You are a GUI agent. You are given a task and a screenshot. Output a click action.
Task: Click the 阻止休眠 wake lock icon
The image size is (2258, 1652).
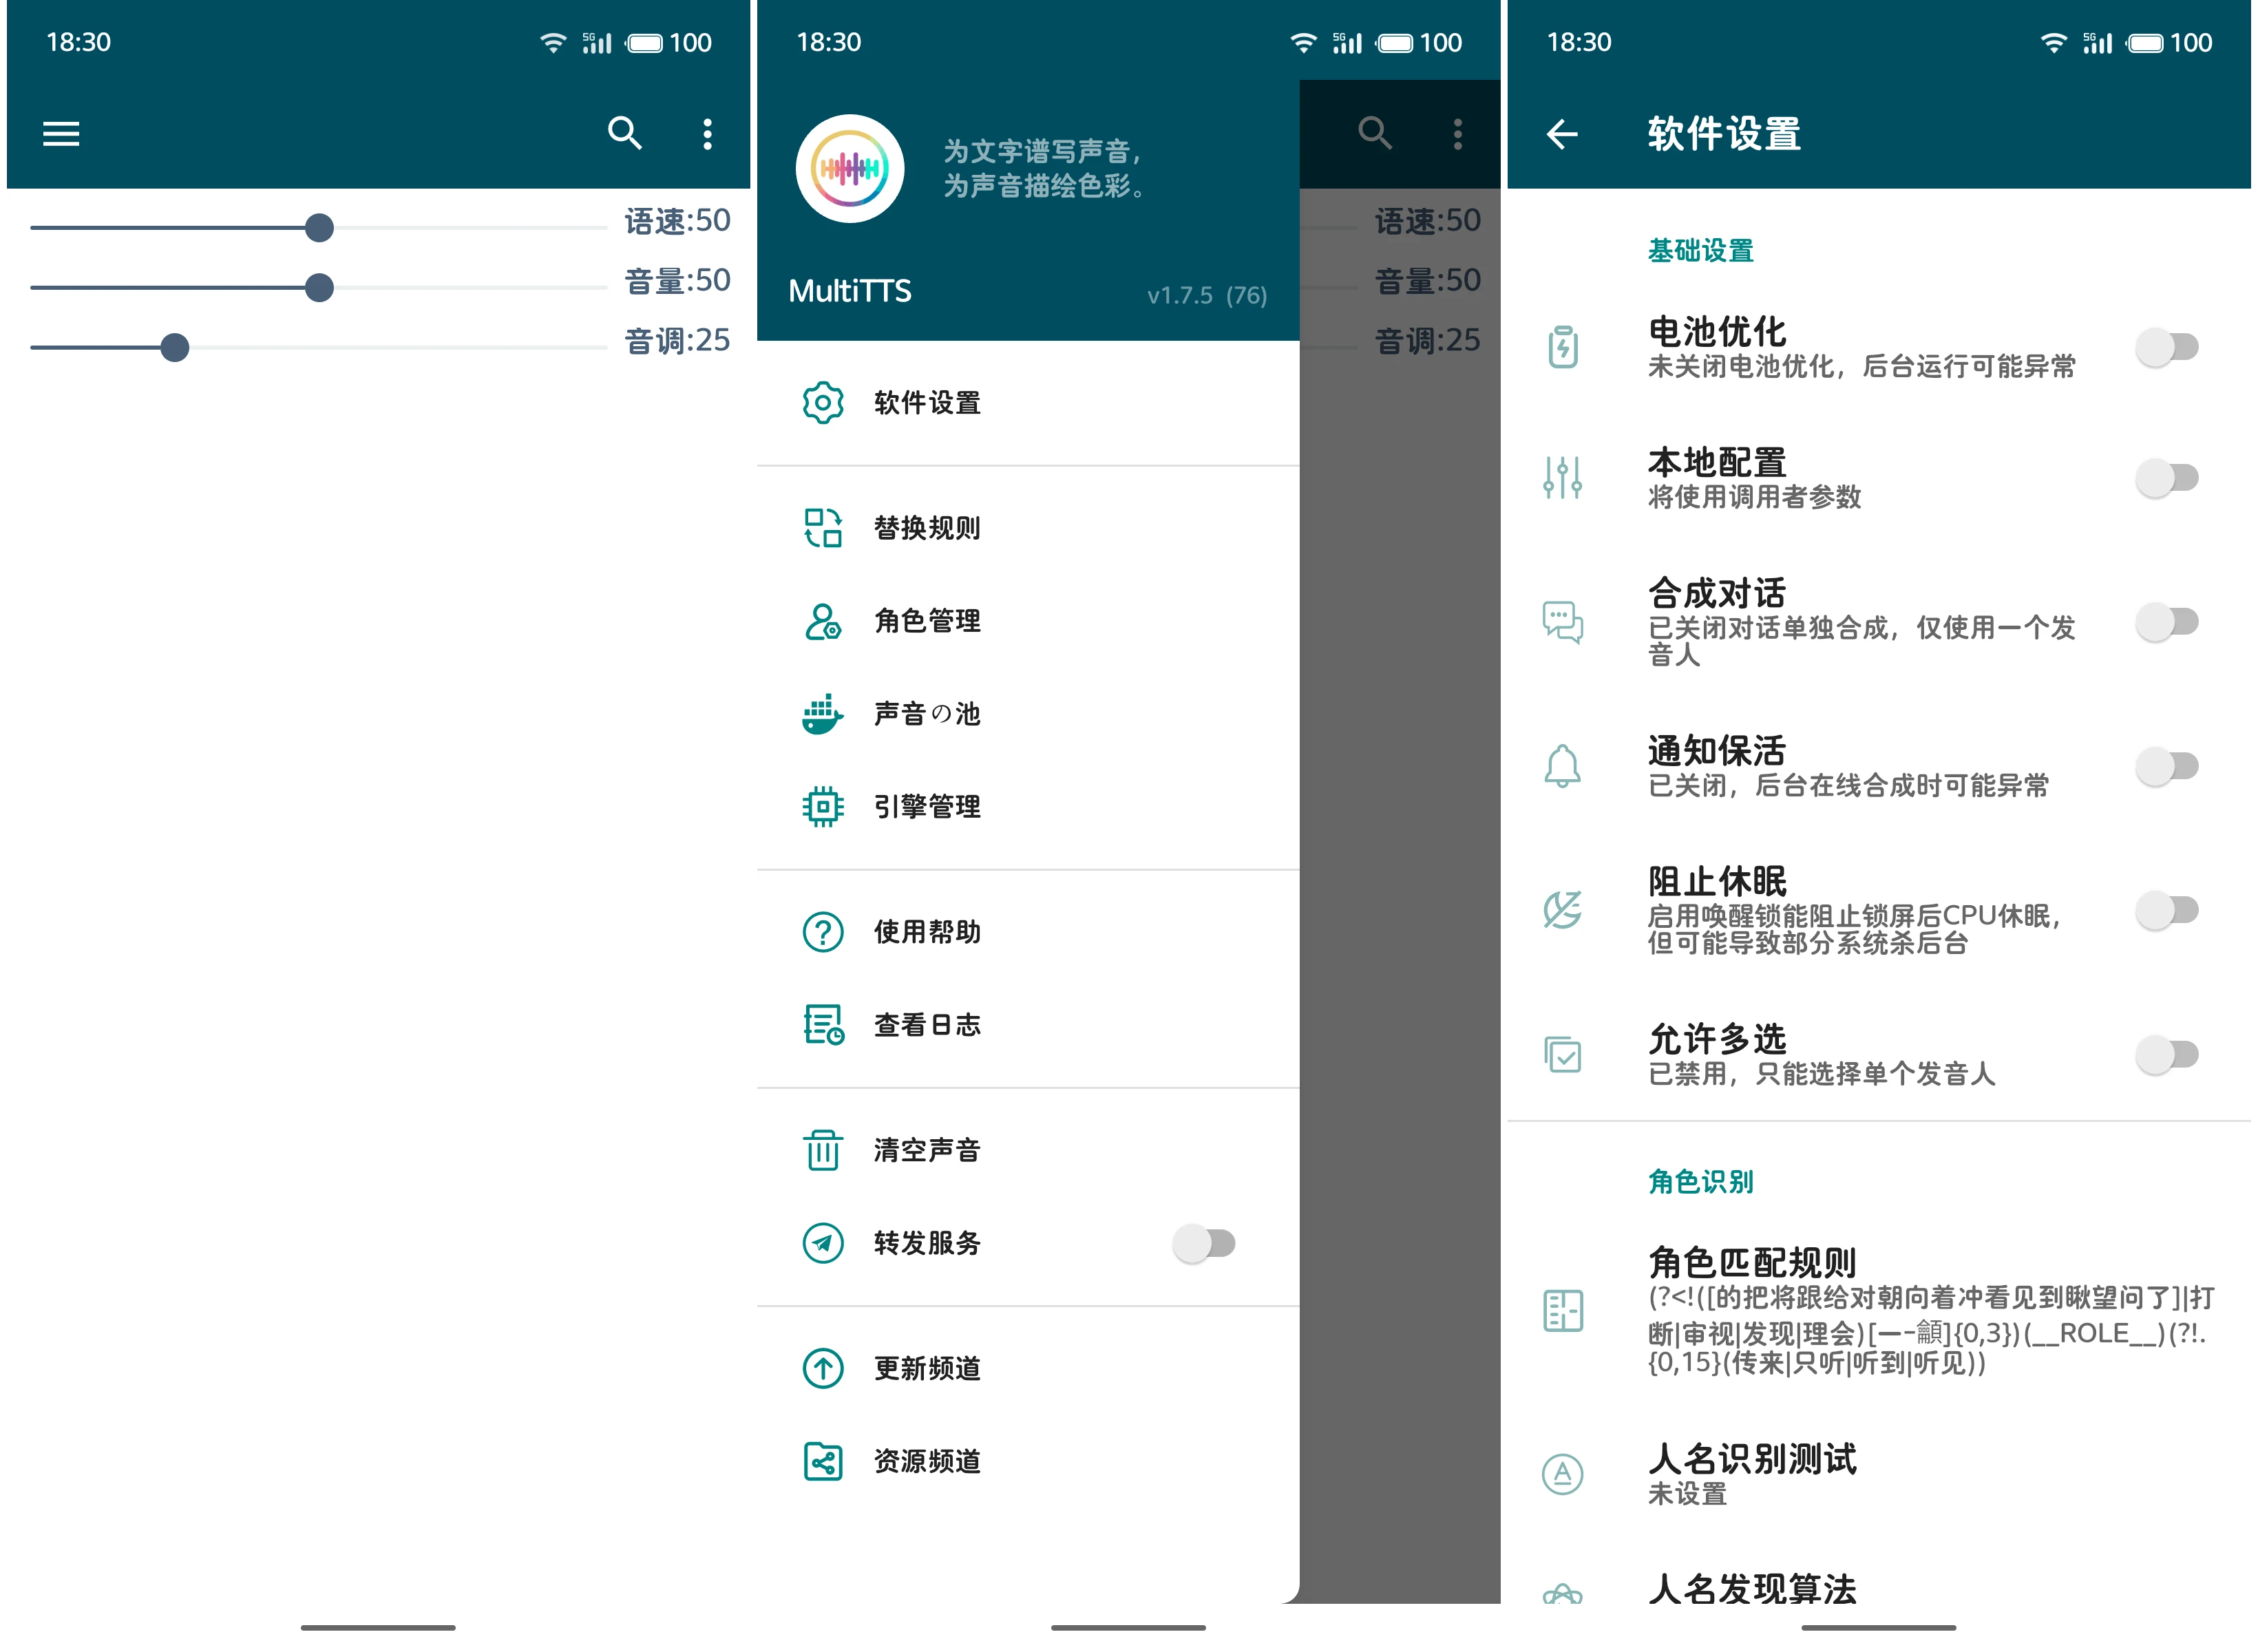tap(1563, 910)
